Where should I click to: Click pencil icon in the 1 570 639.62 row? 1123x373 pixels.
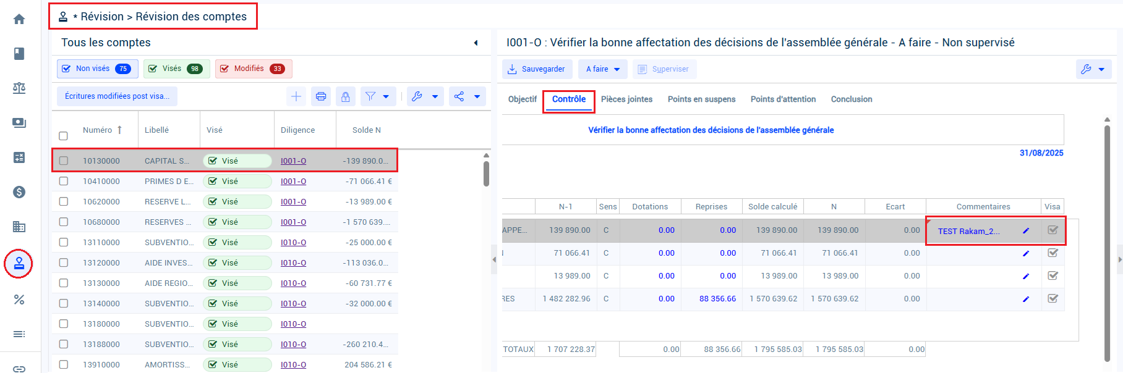click(x=1026, y=299)
